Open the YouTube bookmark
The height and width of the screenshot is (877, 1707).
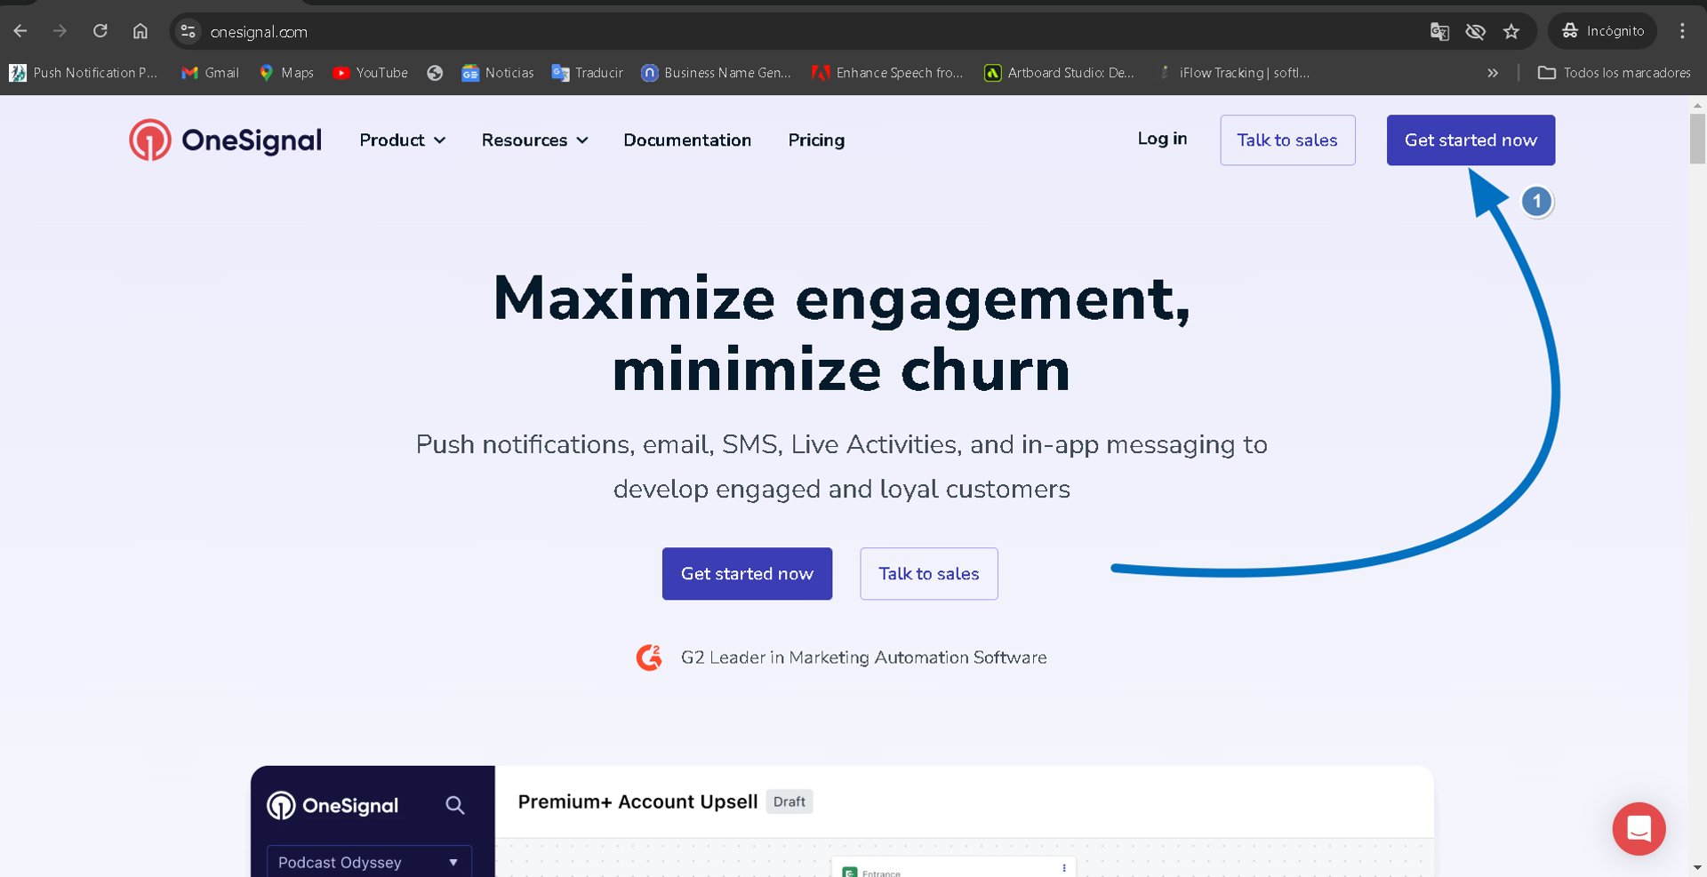370,73
